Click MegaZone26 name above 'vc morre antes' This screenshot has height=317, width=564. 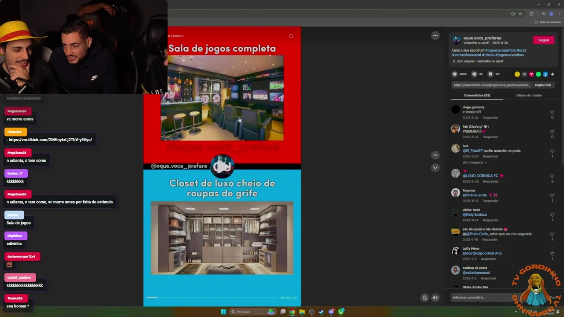tap(17, 111)
